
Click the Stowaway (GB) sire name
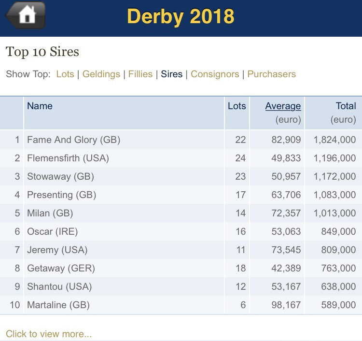pos(60,177)
